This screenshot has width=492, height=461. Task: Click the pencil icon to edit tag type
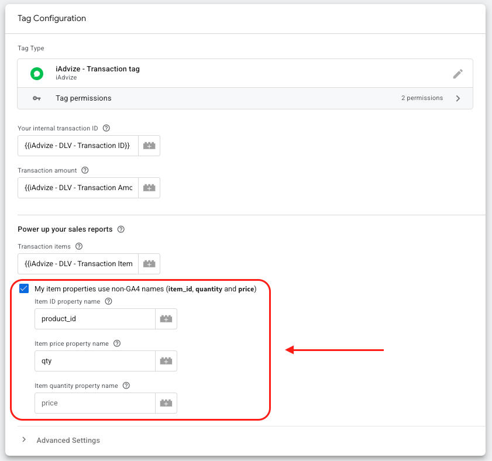(x=457, y=74)
